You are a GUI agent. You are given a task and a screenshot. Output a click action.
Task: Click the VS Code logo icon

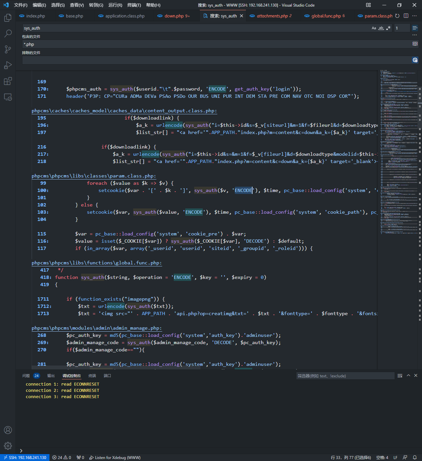click(6, 5)
